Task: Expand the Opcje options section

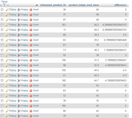Action: pyautogui.click(x=4, y=2)
